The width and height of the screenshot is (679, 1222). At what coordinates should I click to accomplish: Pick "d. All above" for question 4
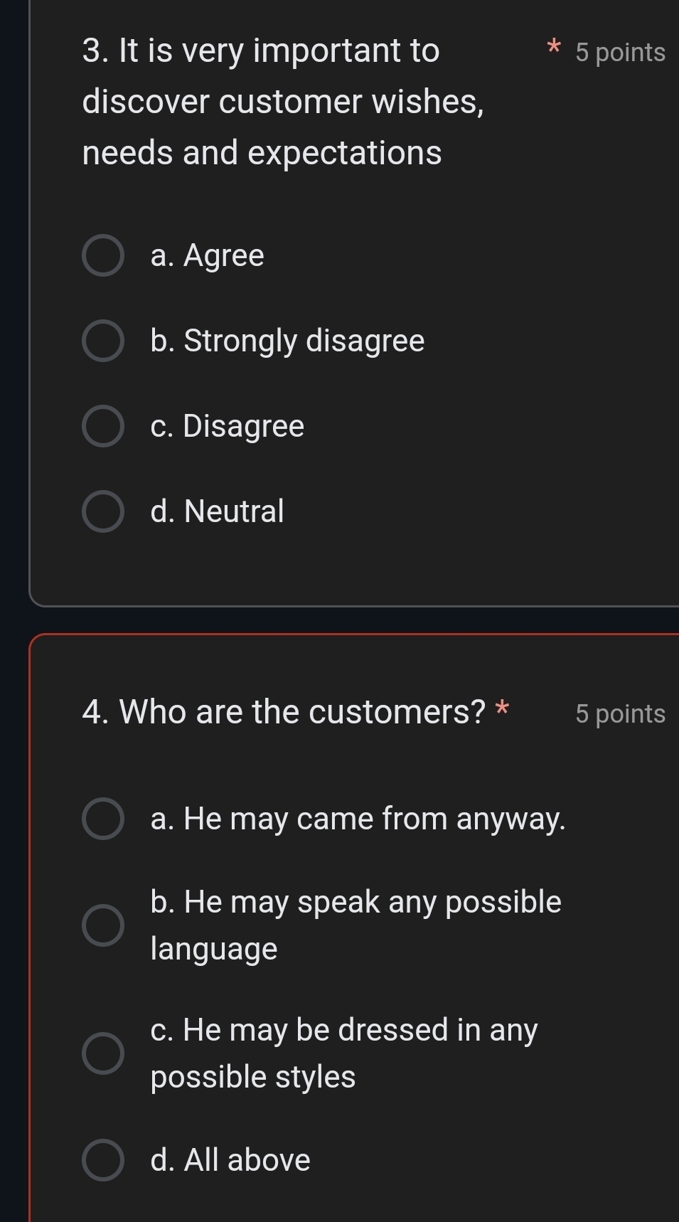[104, 1159]
